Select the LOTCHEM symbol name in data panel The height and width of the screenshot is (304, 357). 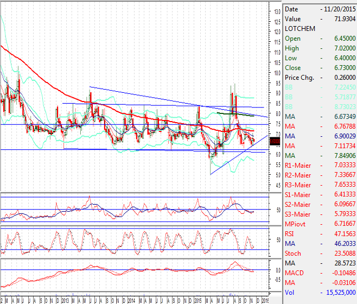[x=296, y=29]
